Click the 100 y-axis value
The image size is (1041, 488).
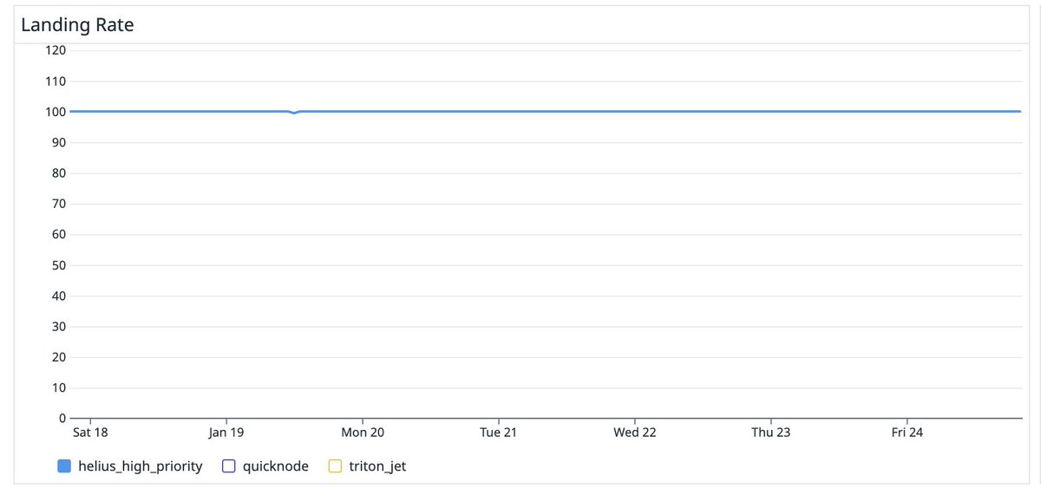tap(55, 112)
